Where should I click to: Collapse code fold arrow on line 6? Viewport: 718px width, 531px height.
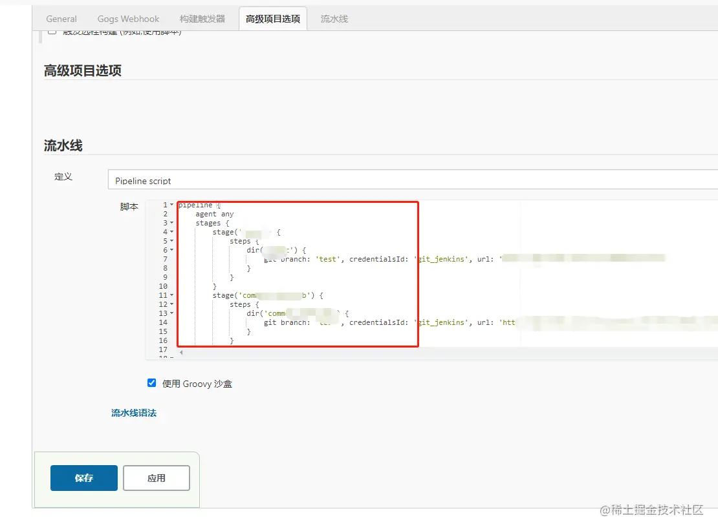(x=171, y=250)
